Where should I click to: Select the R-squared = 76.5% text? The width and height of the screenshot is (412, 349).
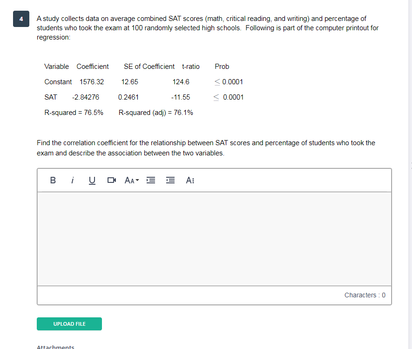74,112
